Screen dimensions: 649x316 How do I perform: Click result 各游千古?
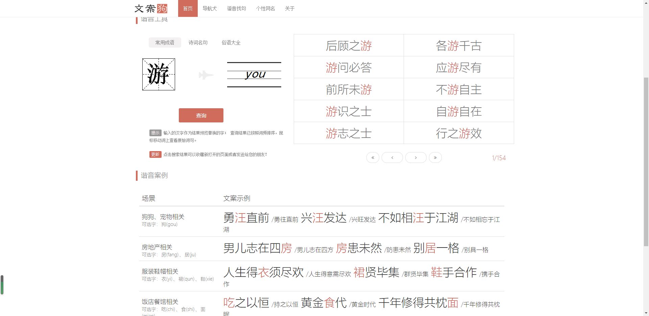point(459,46)
